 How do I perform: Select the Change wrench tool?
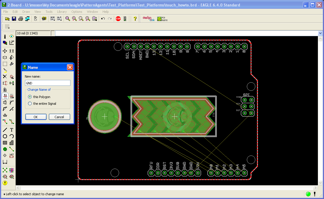(x=12, y=64)
